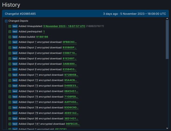Click plus icon beside Depot 1 encrypted download
Screen dimensions: 171x131
tap(10, 42)
